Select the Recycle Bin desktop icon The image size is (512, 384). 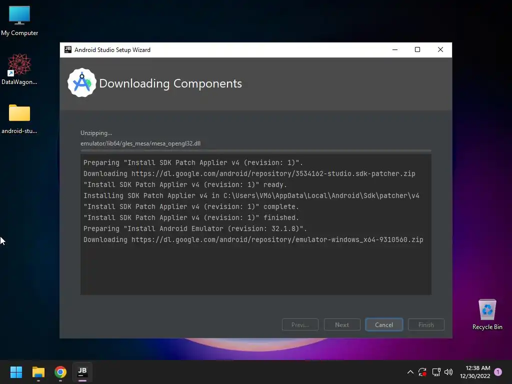(487, 314)
